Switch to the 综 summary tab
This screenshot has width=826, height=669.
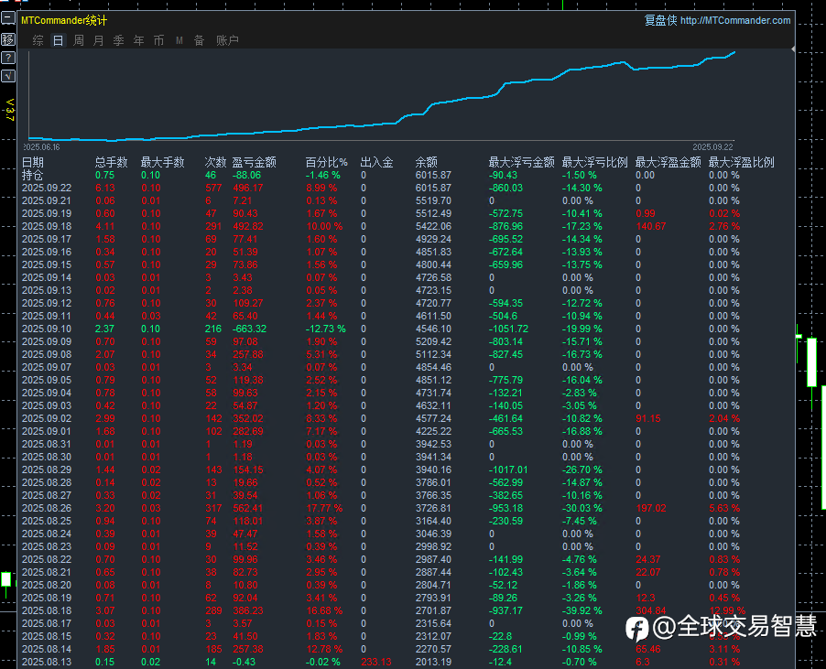pos(38,40)
